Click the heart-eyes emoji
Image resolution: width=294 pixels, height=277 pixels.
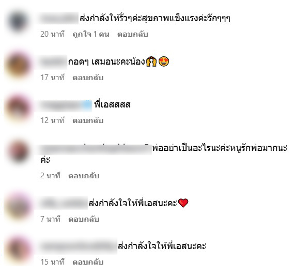pyautogui.click(x=164, y=61)
